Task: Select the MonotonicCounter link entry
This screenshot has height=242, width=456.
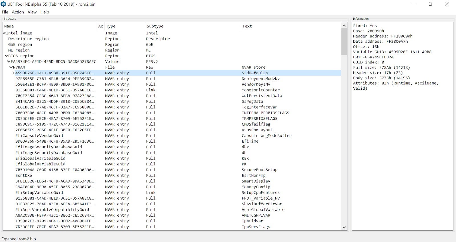Action: point(260,90)
